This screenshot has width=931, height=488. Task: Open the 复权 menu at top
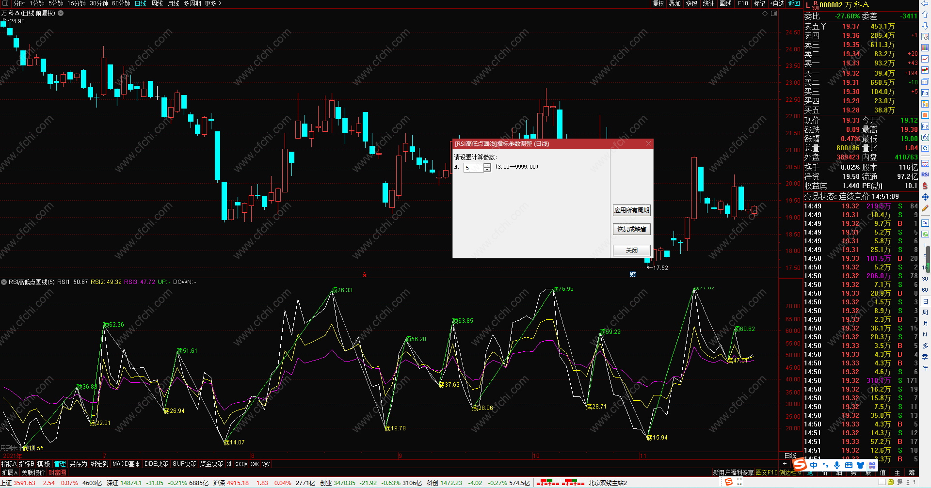(658, 3)
